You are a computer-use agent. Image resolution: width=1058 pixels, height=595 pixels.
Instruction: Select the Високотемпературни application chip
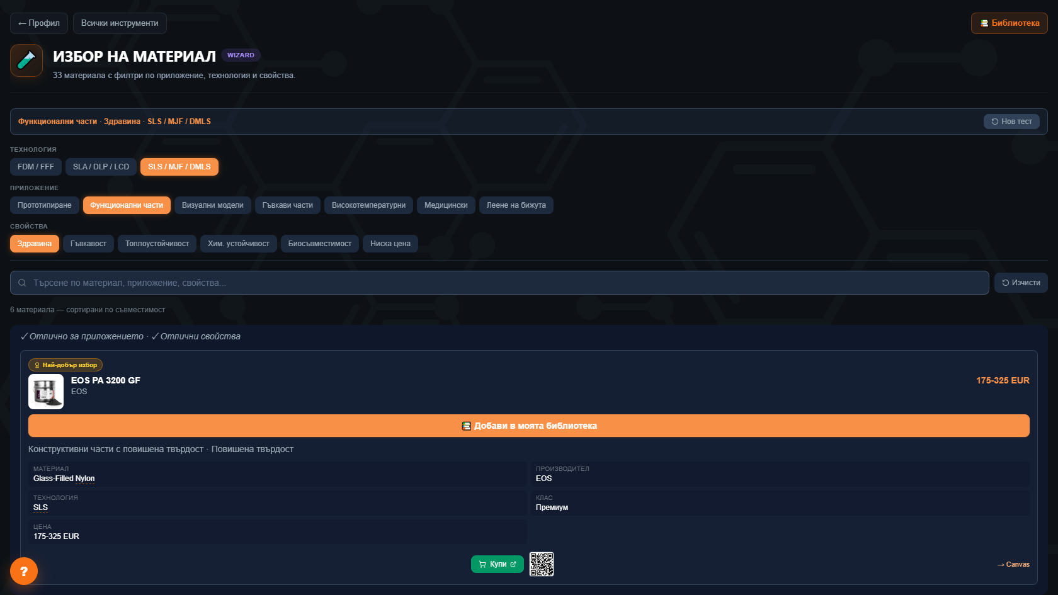(x=368, y=205)
